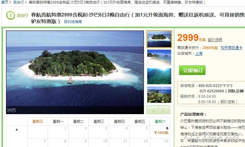Image resolution: width=245 pixels, height=147 pixels.
Task: Select the underwater fish thumbnail
Action: click(x=159, y=76)
